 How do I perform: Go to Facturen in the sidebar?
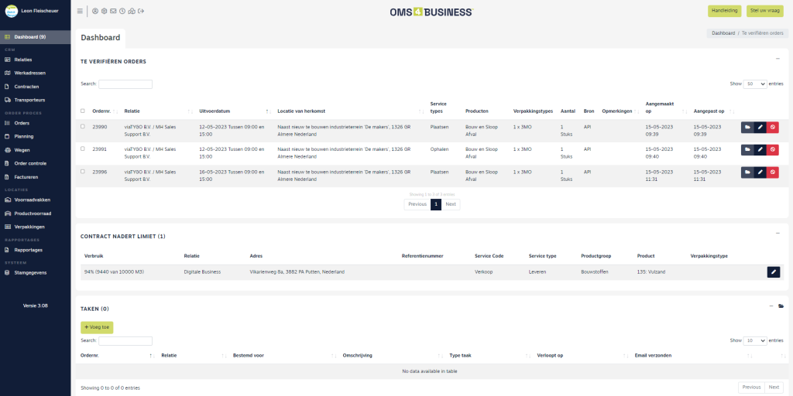[26, 177]
